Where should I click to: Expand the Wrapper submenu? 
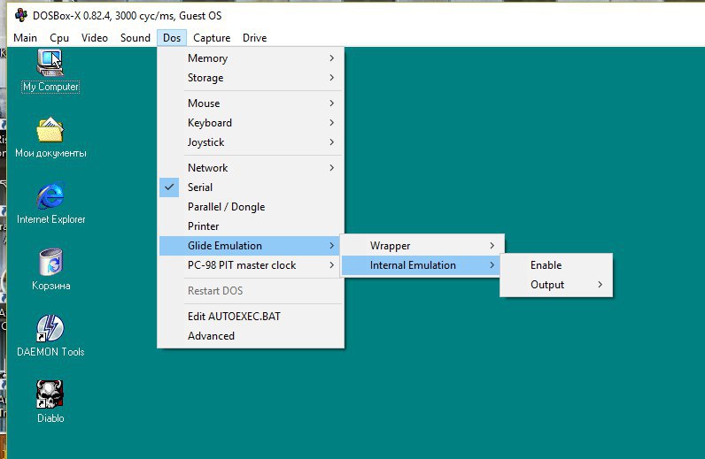(x=422, y=246)
